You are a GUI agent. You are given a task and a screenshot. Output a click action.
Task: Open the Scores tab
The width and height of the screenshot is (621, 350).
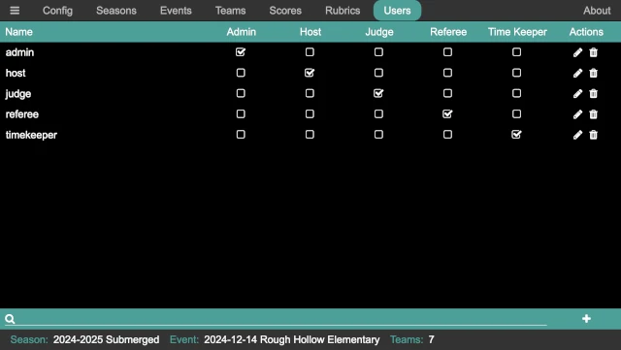tap(285, 11)
